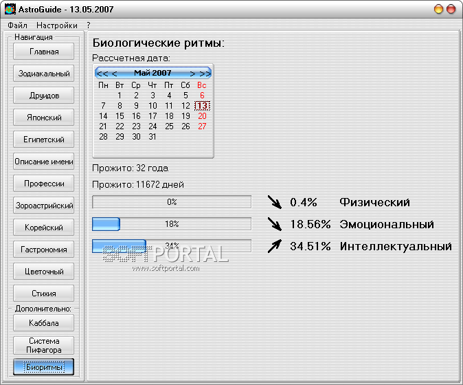Click the AstroGuide app icon in title bar
The image size is (463, 385).
click(10, 9)
